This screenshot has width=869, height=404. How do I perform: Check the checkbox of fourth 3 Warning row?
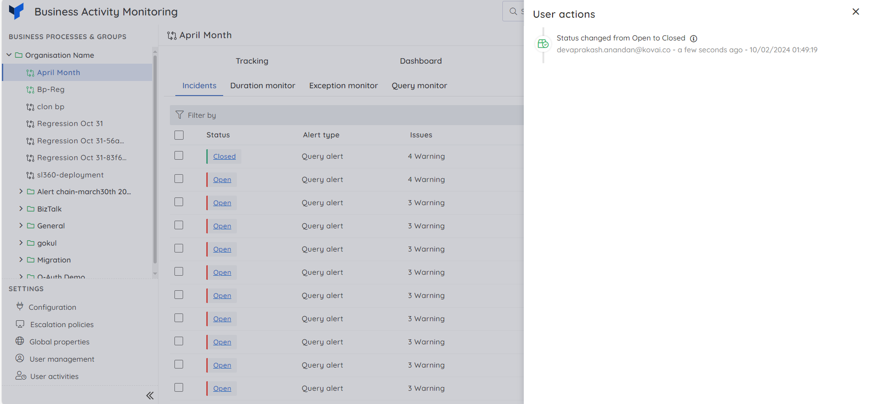(x=179, y=272)
